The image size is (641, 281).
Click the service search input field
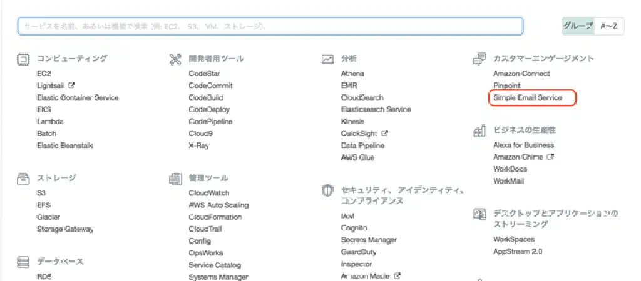(x=270, y=26)
